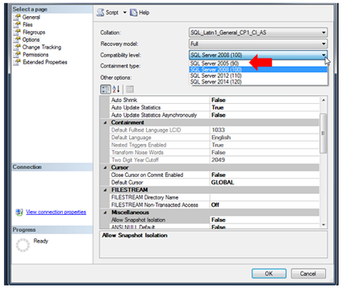Click the Permissions page icon
The height and width of the screenshot is (292, 346).
click(x=17, y=55)
